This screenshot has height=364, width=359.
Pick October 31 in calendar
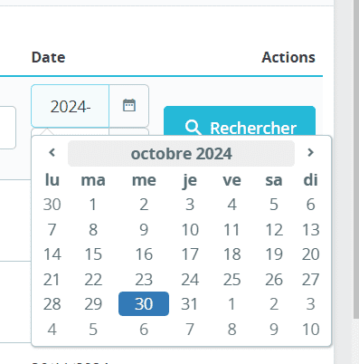click(x=190, y=304)
